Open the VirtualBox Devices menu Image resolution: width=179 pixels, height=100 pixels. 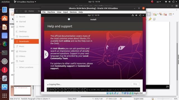coord(73,12)
